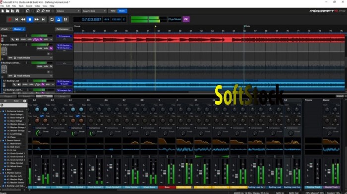Switch timeline display to Time
This screenshot has height=194, width=347.
(x=113, y=11)
